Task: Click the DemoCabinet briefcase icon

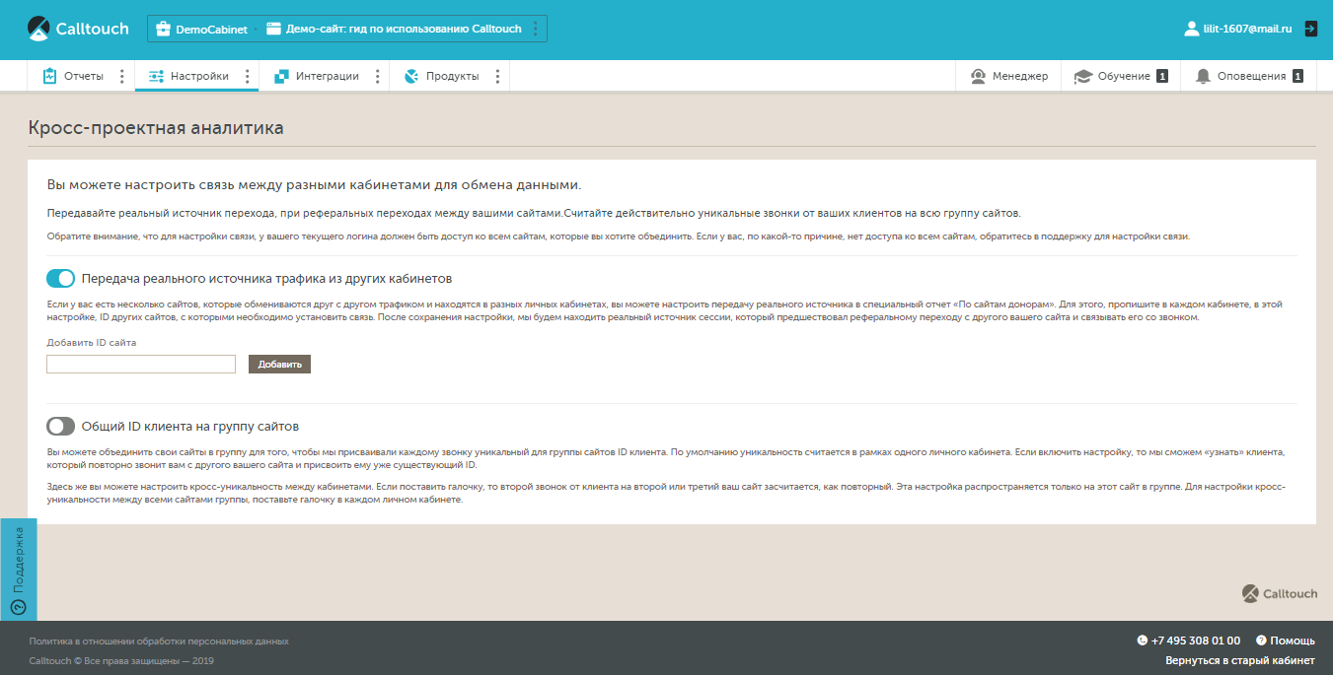Action: pos(163,30)
